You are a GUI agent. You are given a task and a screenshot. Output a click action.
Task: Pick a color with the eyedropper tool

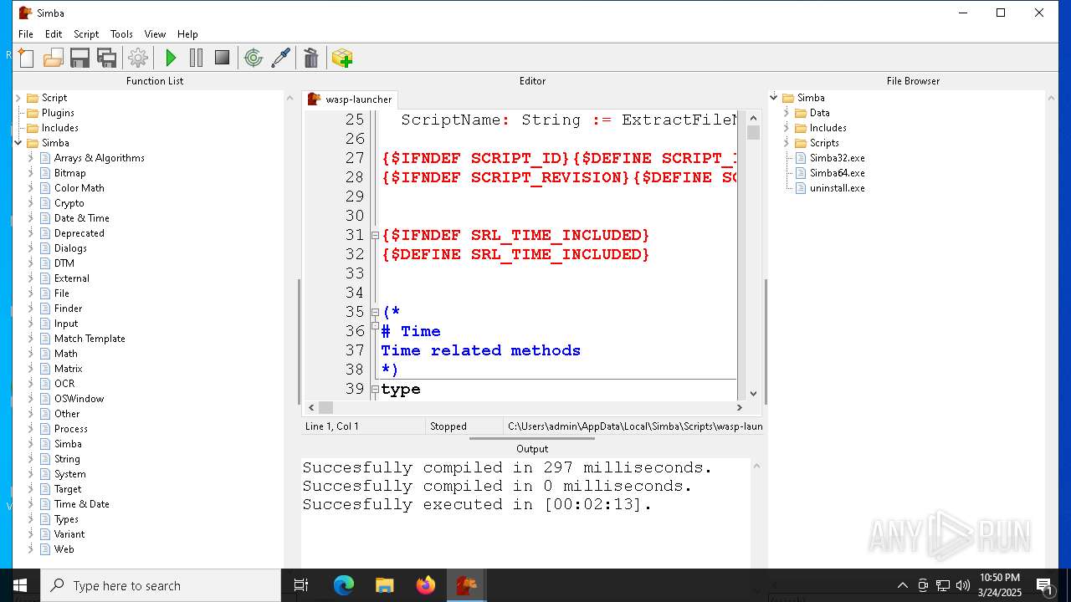point(280,58)
